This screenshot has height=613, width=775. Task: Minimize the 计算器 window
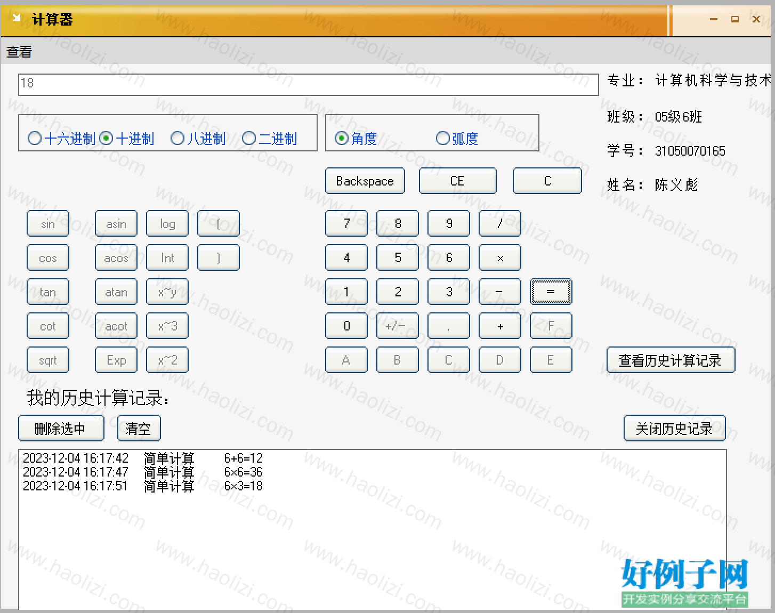point(714,19)
